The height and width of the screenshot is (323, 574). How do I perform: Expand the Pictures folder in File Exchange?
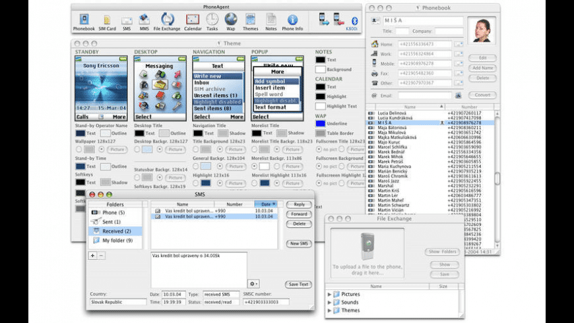(330, 294)
